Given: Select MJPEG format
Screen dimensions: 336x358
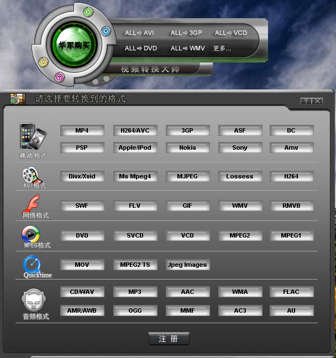Looking at the screenshot, I should point(187,176).
